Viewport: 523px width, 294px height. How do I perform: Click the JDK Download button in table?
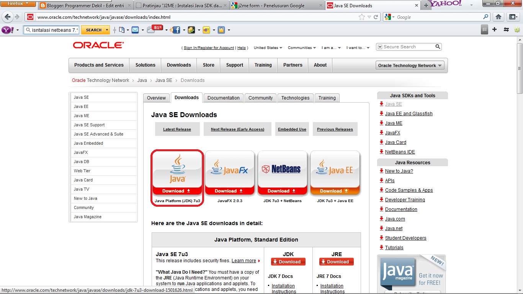[288, 262]
